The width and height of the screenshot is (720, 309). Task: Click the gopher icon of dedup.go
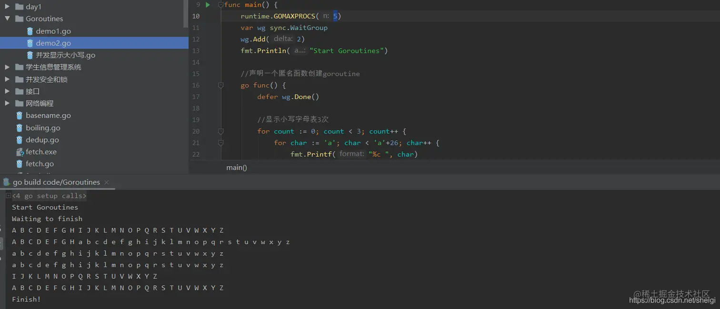click(20, 140)
